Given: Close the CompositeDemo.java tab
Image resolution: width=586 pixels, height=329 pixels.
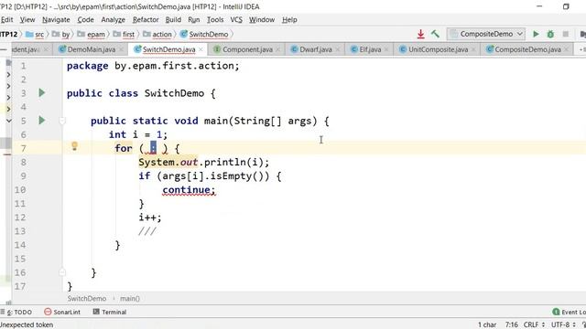Looking at the screenshot, I should tap(567, 49).
